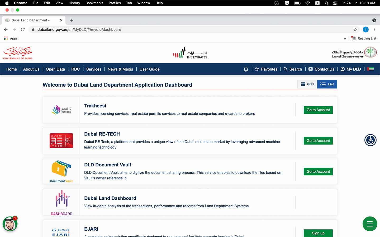The width and height of the screenshot is (380, 237).
Task: Click the EJARI Sign up button
Action: (318, 233)
